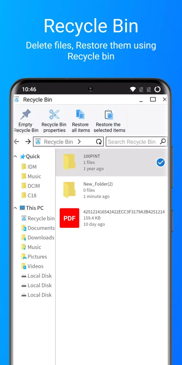The image size is (182, 365).
Task: Click the Search Recycle Bin field
Action: point(136,142)
